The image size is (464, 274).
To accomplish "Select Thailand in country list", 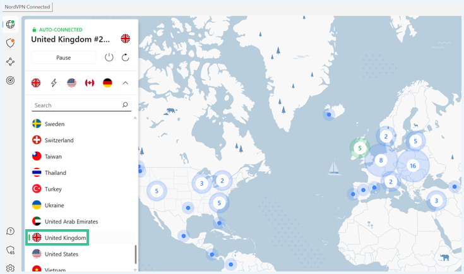I will (x=80, y=173).
